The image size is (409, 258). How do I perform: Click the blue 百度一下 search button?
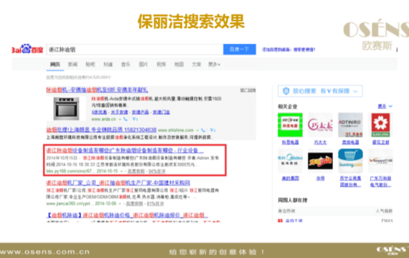click(240, 49)
